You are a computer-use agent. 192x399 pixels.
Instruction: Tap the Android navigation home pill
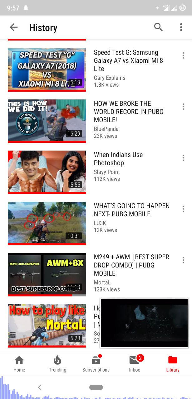click(96, 387)
